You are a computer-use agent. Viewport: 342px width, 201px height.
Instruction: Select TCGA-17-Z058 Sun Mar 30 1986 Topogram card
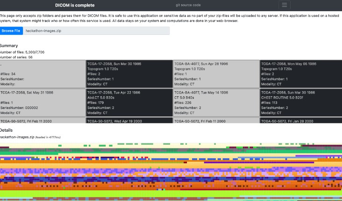[129, 74]
